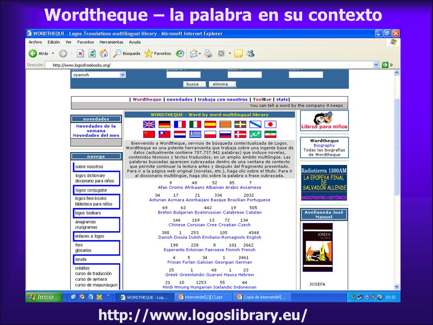Select the Japanese flag

point(270,125)
